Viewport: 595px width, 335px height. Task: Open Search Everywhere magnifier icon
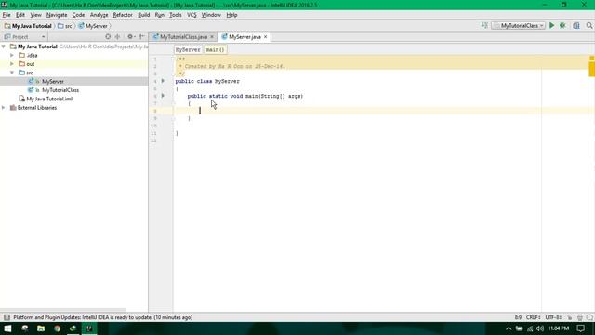tap(589, 25)
